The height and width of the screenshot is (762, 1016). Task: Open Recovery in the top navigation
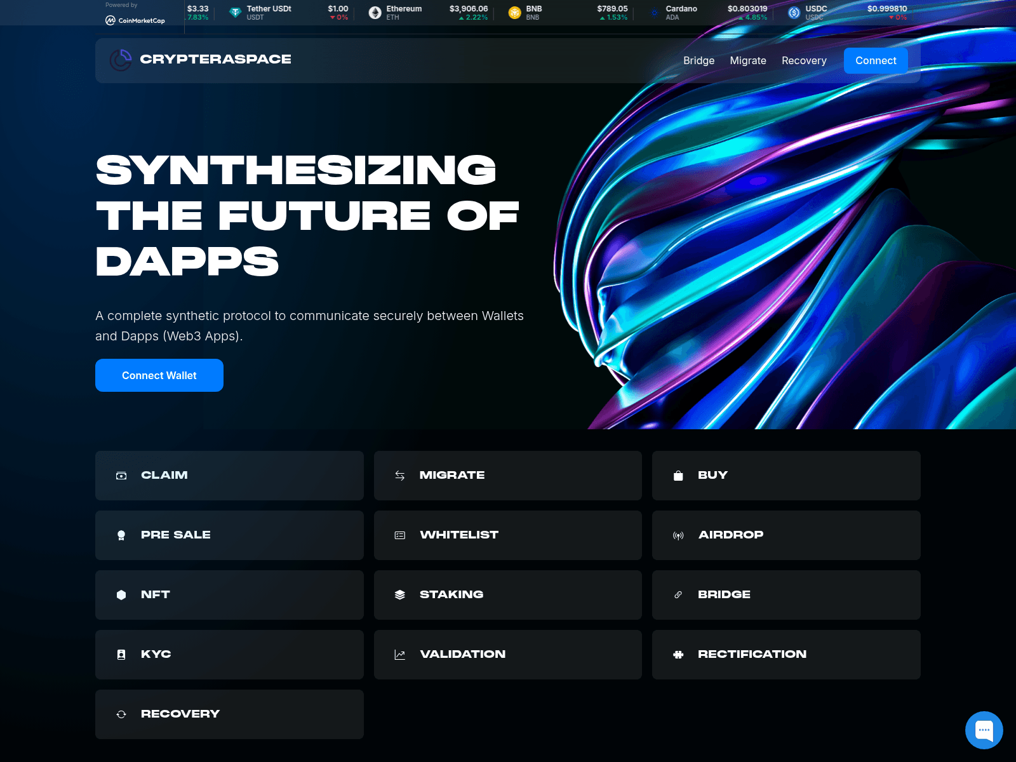click(804, 61)
